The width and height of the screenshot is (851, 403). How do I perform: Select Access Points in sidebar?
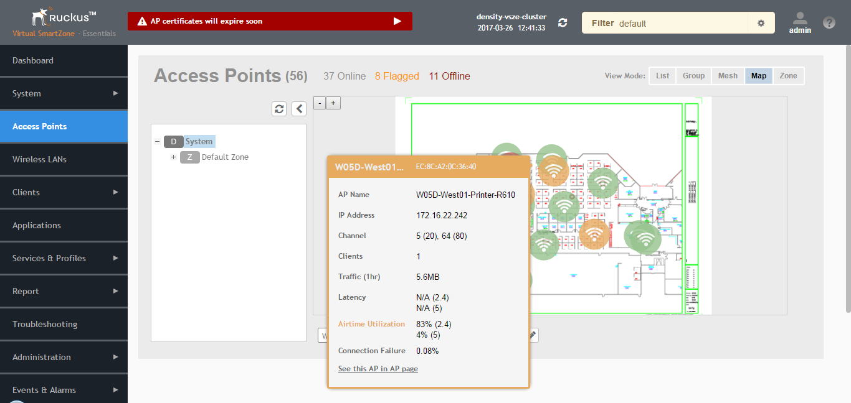64,126
